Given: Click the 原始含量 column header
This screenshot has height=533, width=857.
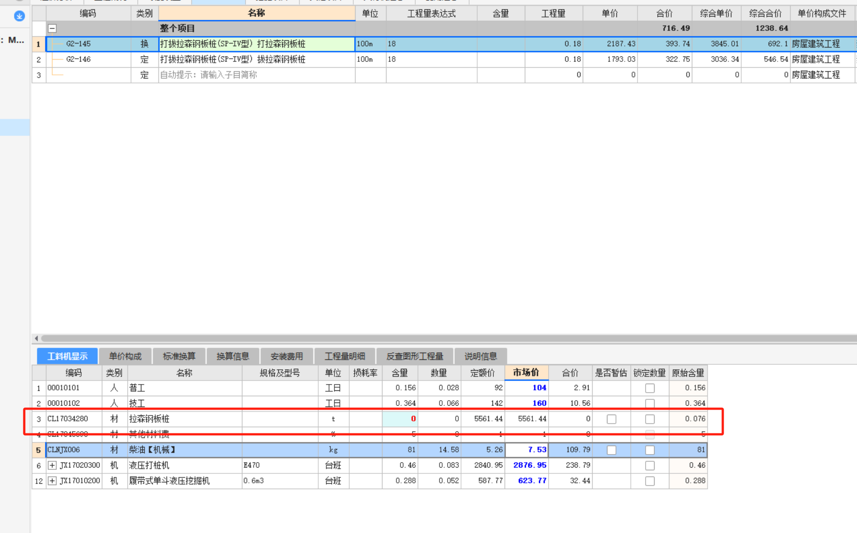Looking at the screenshot, I should 688,372.
